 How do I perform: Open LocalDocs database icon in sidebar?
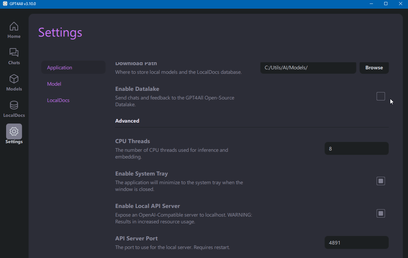coord(14,105)
